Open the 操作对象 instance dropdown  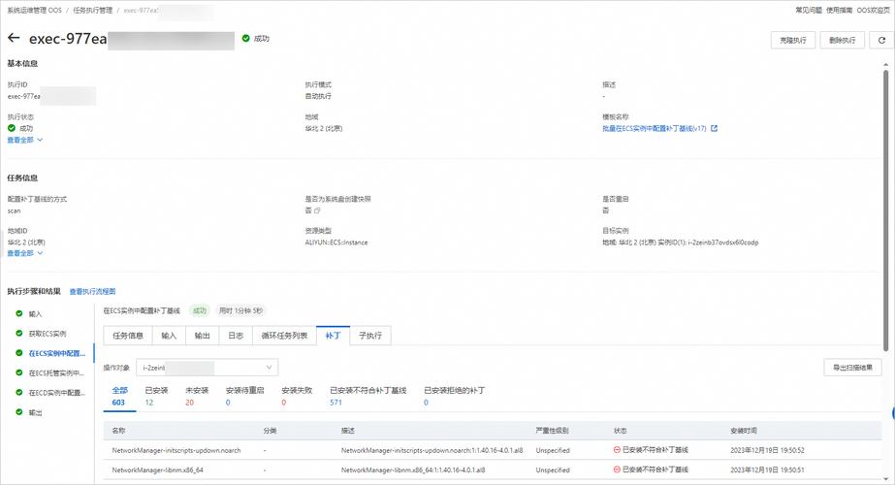(x=208, y=368)
